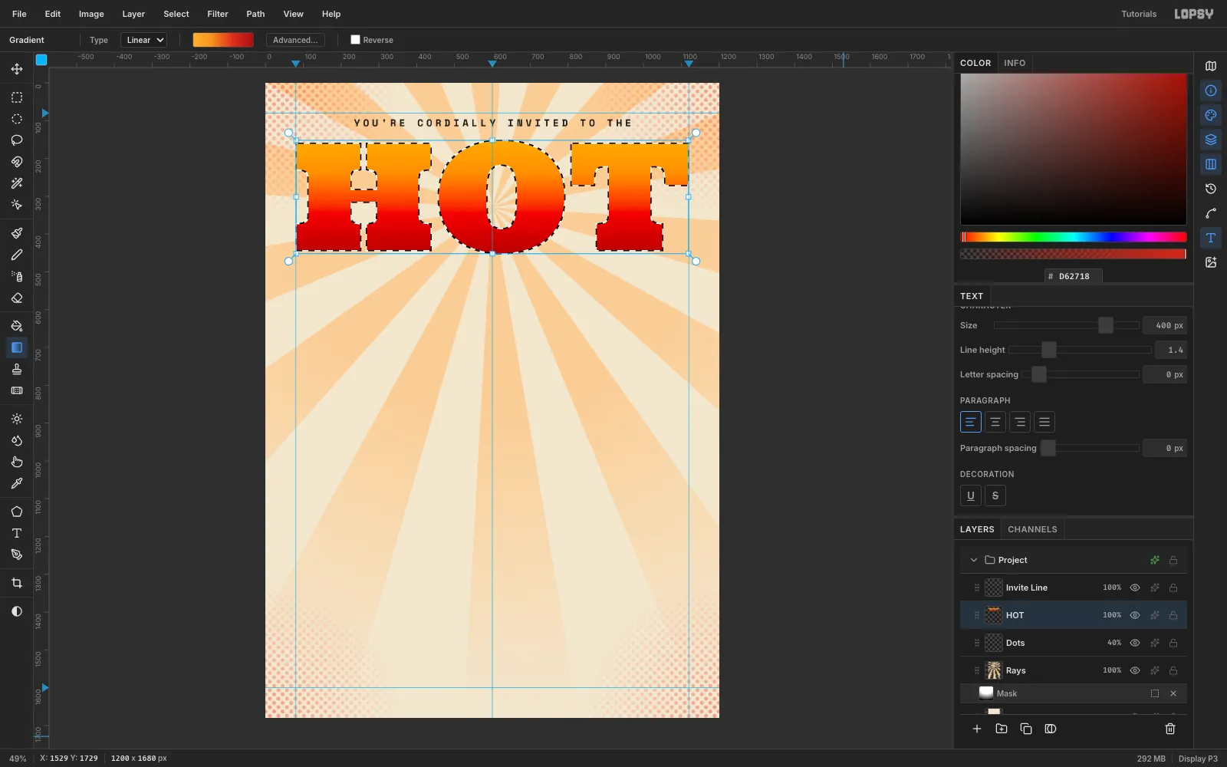Screen dimensions: 1227x767
Task: Click the Rays Mask thumbnail
Action: click(x=986, y=693)
